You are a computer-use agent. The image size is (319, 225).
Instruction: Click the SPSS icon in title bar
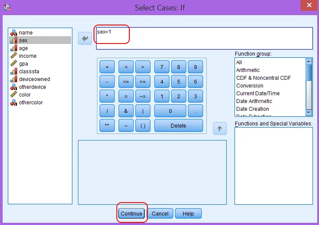[7, 7]
